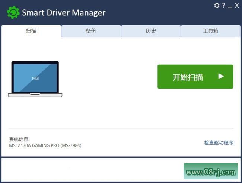Go to the 工具箱 tab

(211, 31)
